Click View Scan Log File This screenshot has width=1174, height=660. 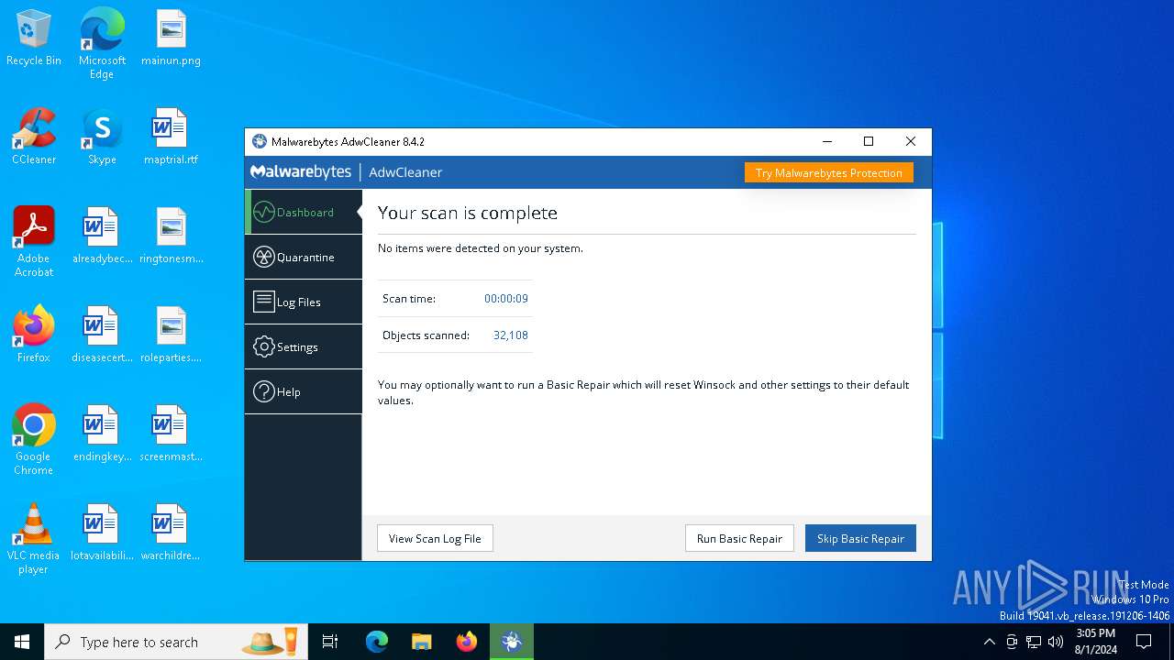tap(435, 538)
